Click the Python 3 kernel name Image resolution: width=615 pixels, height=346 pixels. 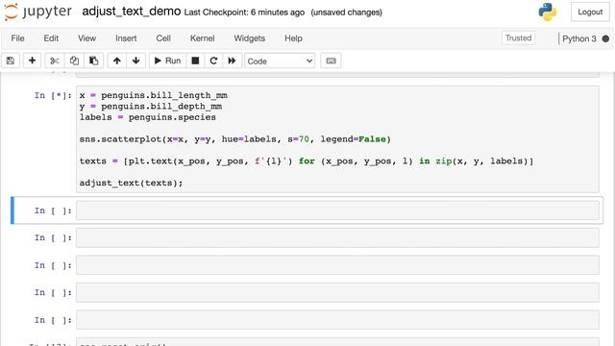pos(578,38)
